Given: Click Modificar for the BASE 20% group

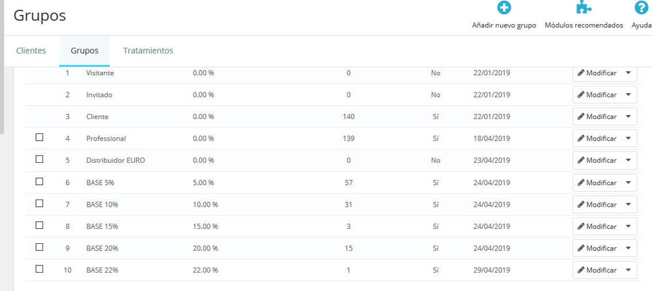Looking at the screenshot, I should point(597,248).
